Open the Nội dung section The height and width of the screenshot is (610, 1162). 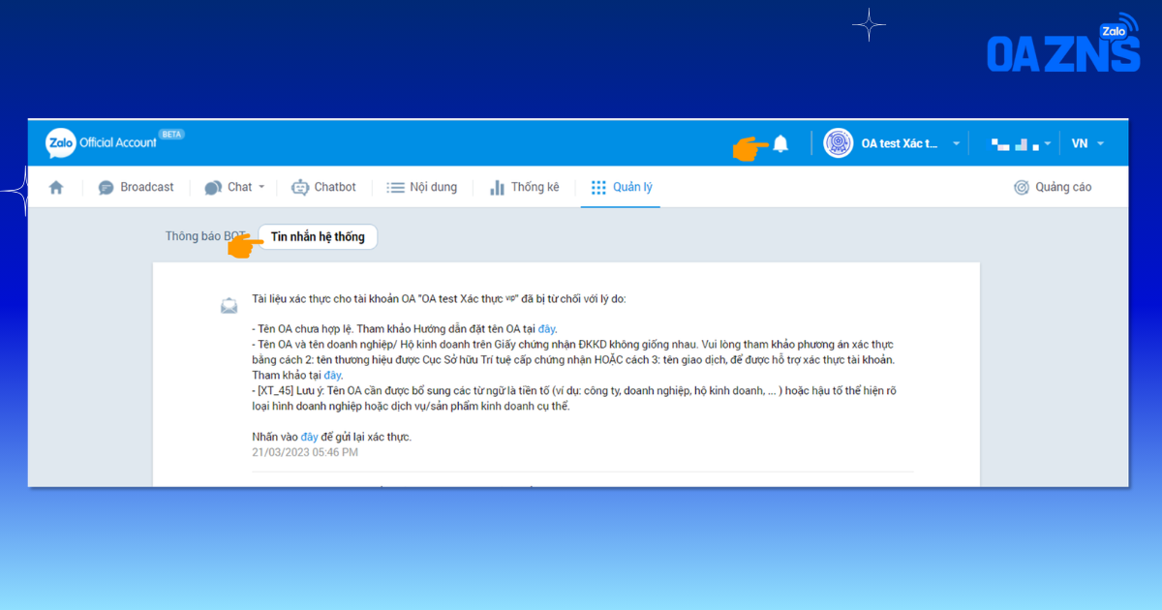421,188
